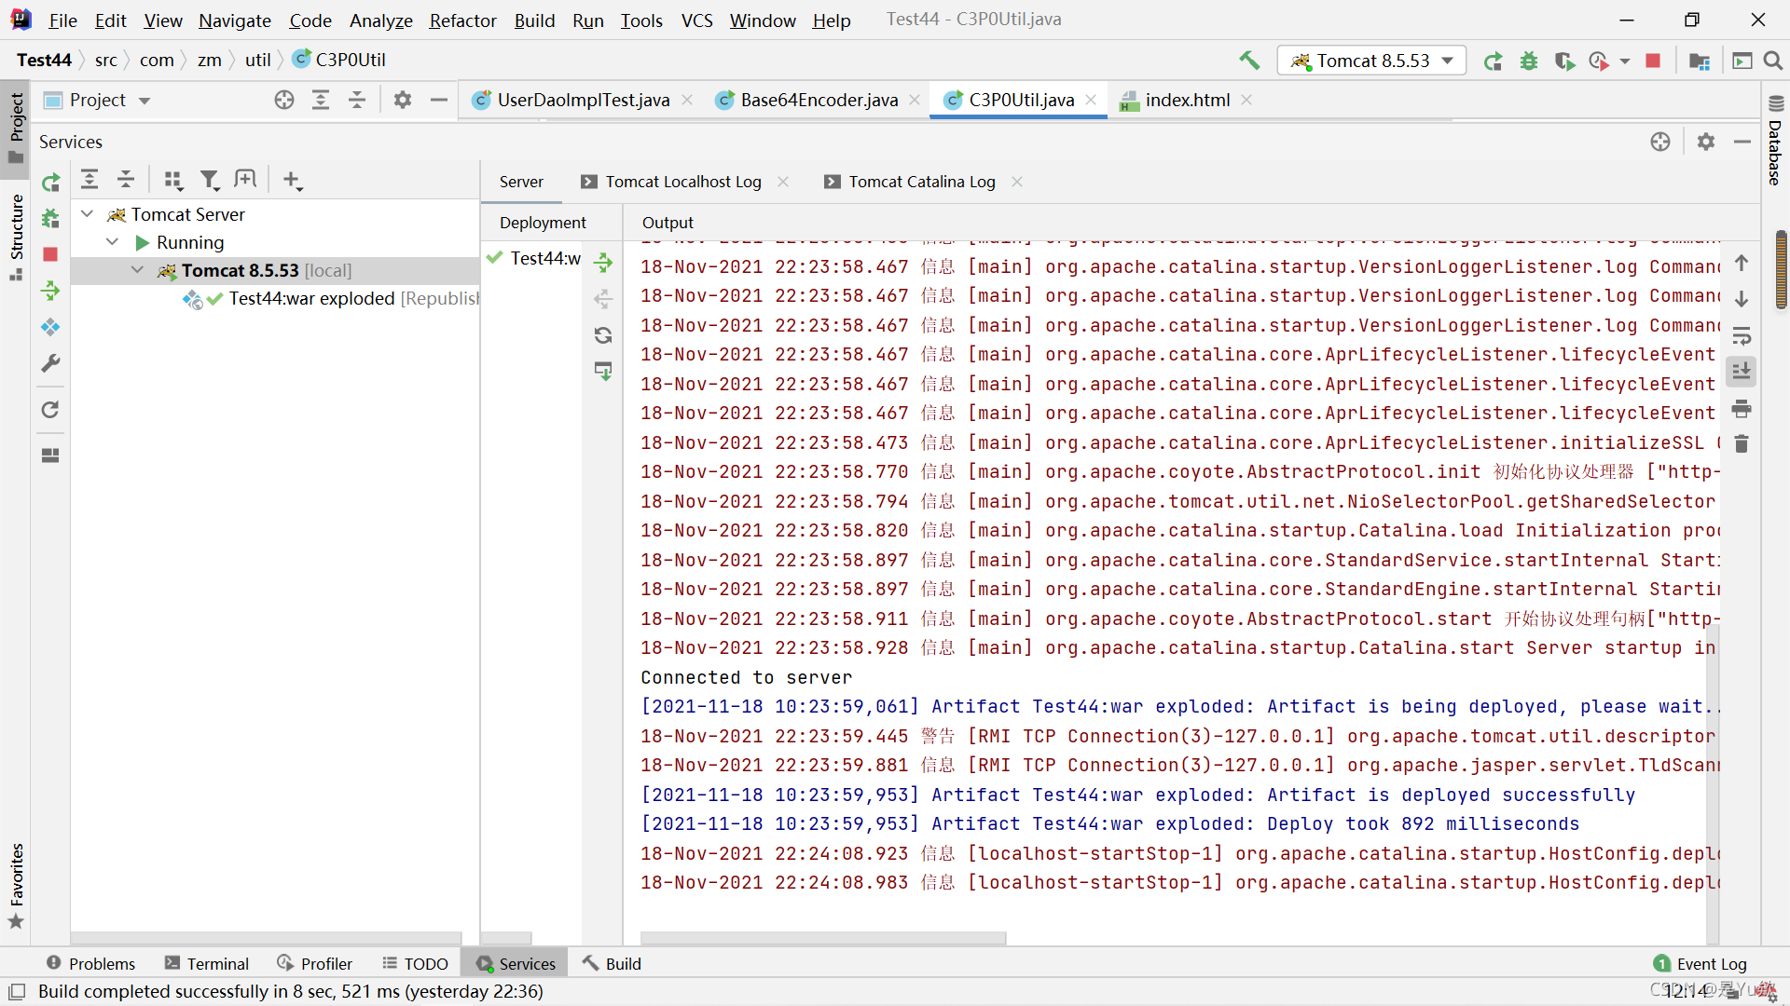
Task: Open Tomcat 8.5.53 run configuration dropdown
Action: pos(1371,61)
